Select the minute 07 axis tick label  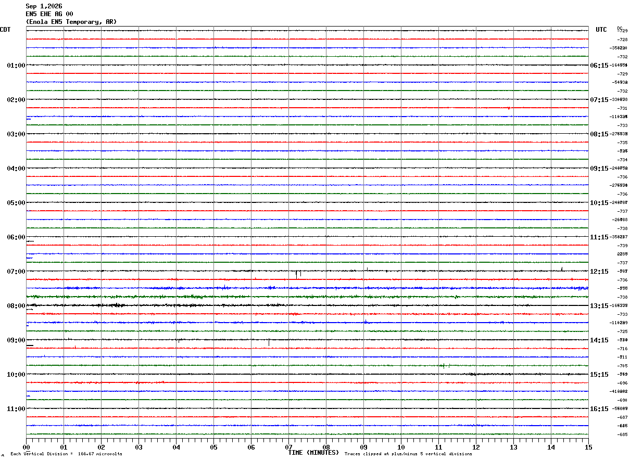288,447
